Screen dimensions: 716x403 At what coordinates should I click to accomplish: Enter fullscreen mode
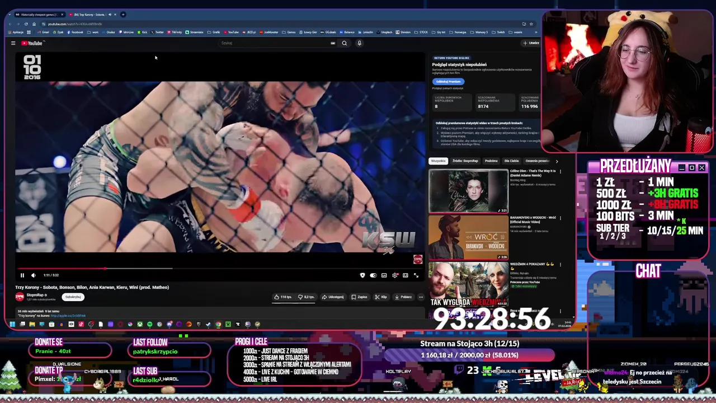click(x=416, y=275)
